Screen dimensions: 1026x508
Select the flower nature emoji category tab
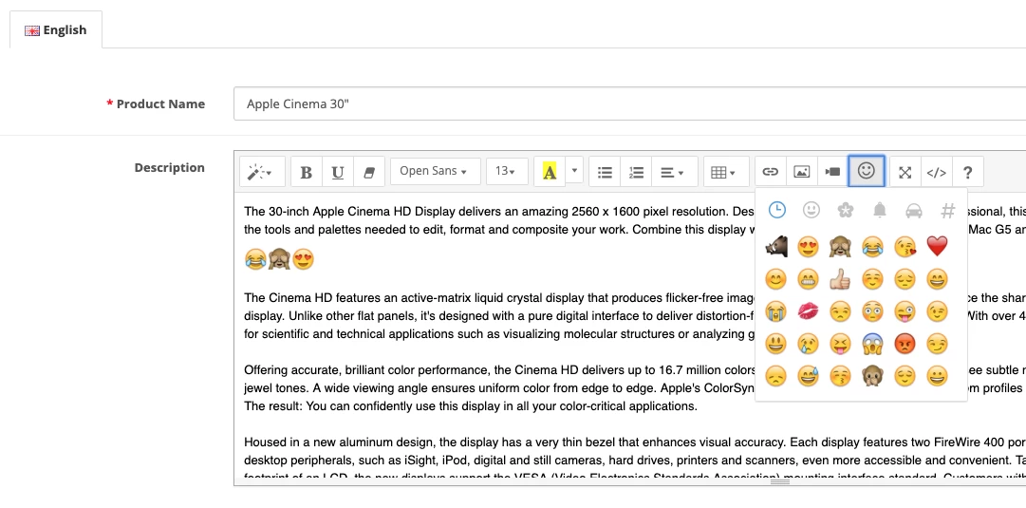(x=846, y=210)
